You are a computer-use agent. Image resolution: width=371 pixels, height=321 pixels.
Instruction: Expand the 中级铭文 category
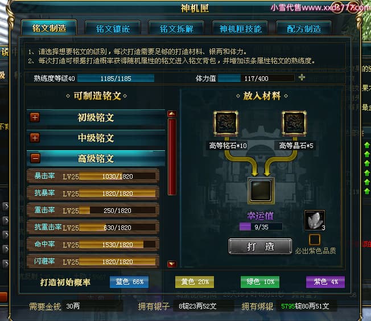tap(35, 138)
